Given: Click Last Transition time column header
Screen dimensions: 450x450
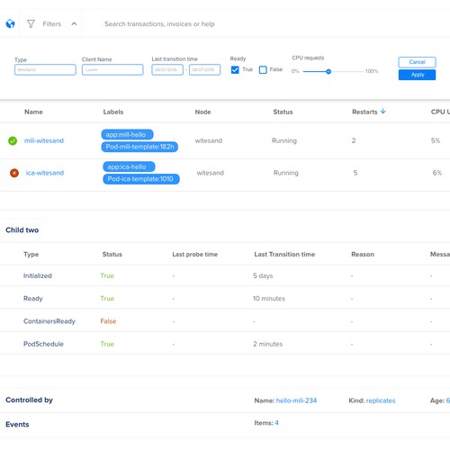Looking at the screenshot, I should 284,255.
